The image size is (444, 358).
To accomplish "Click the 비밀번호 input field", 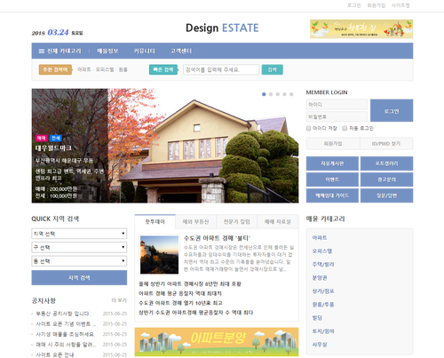I will 337,116.
